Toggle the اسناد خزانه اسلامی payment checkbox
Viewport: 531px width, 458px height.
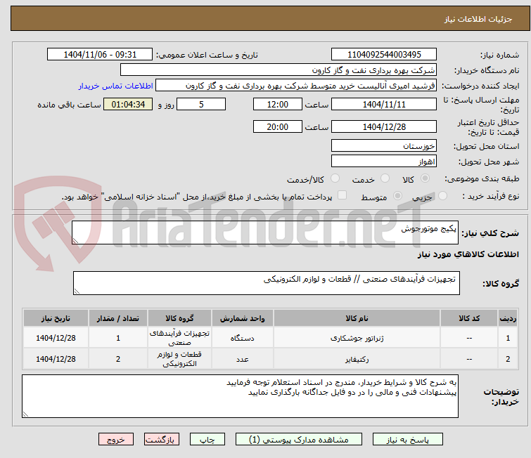click(x=343, y=195)
